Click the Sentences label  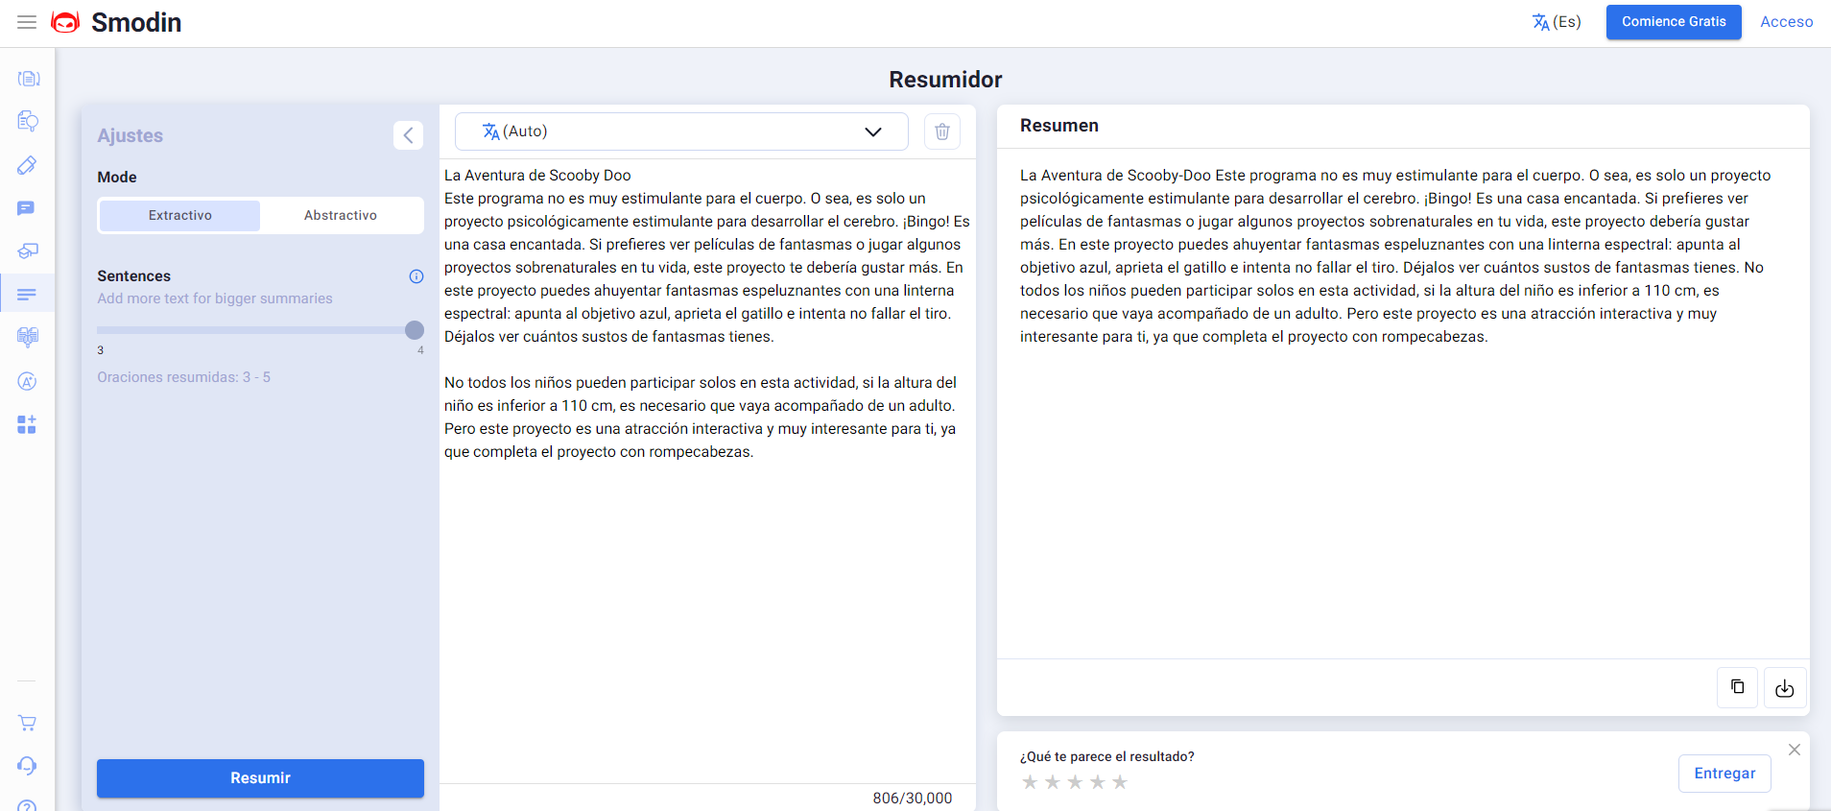pyautogui.click(x=134, y=276)
